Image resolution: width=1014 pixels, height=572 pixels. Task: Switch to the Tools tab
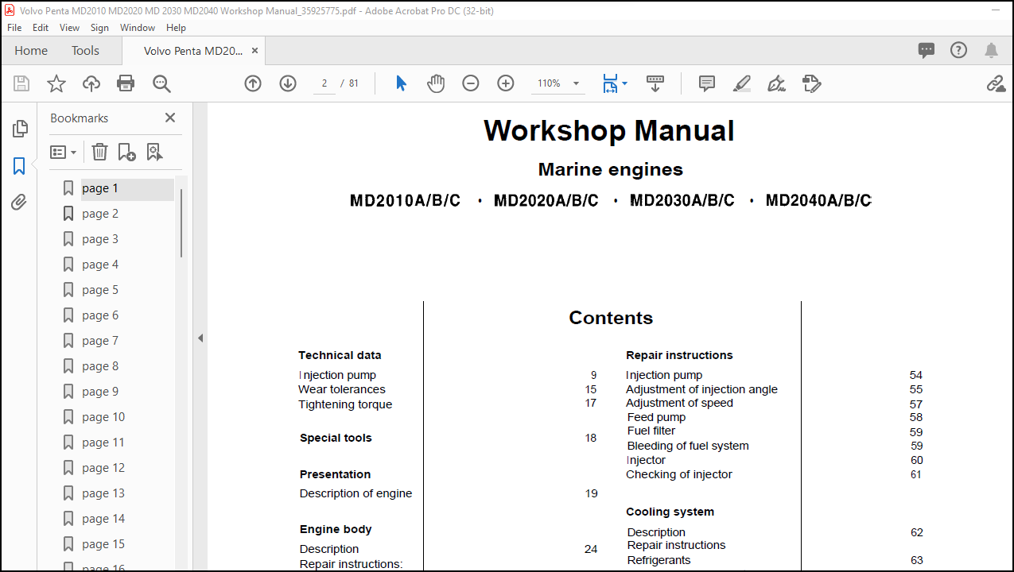(x=85, y=50)
